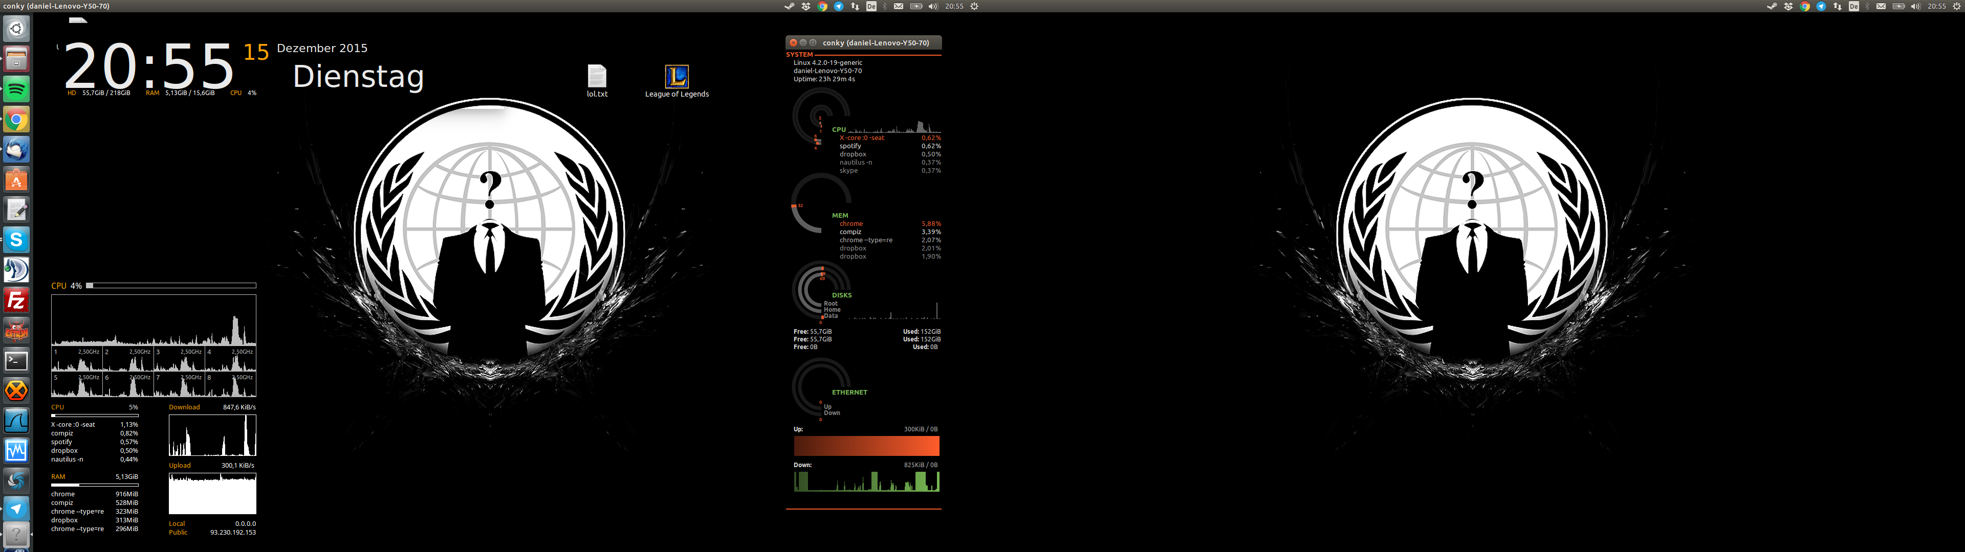The image size is (1965, 552).
Task: Open Google Chrome in the launcher
Action: click(x=16, y=120)
